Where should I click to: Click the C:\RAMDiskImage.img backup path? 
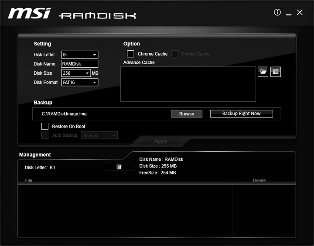(x=64, y=114)
